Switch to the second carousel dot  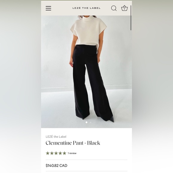point(91,122)
